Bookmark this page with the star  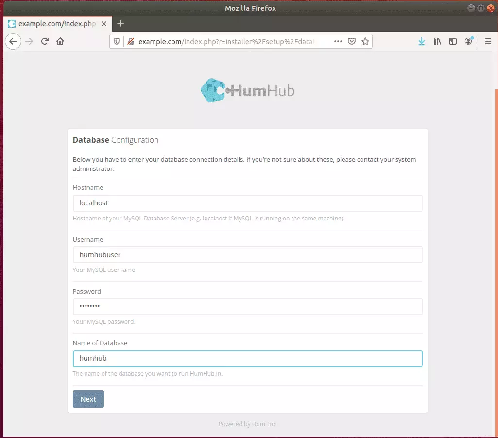[365, 41]
